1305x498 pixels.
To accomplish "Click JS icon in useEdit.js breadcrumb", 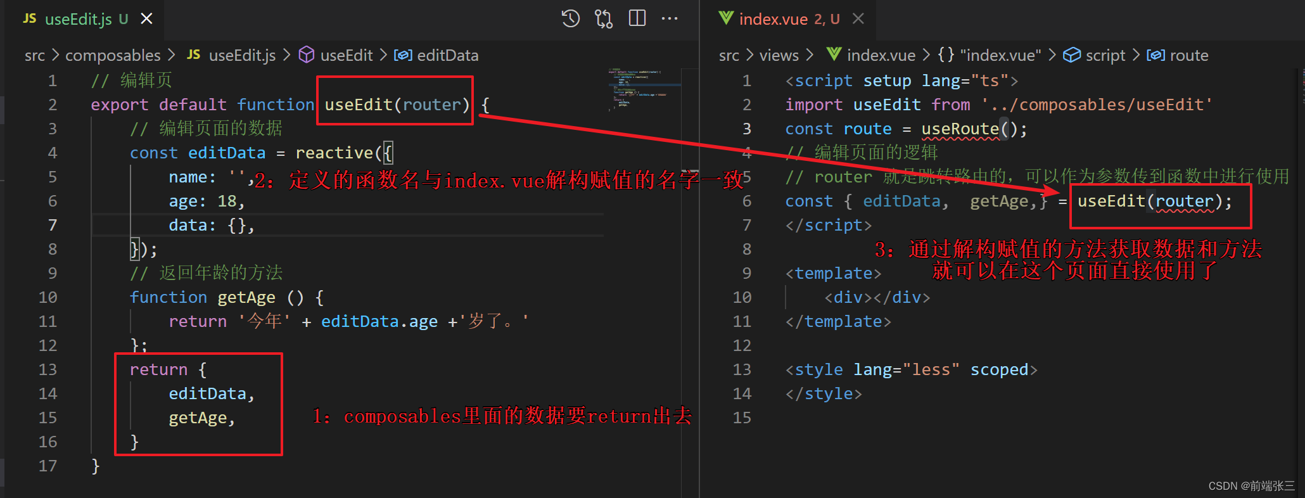I will click(193, 55).
